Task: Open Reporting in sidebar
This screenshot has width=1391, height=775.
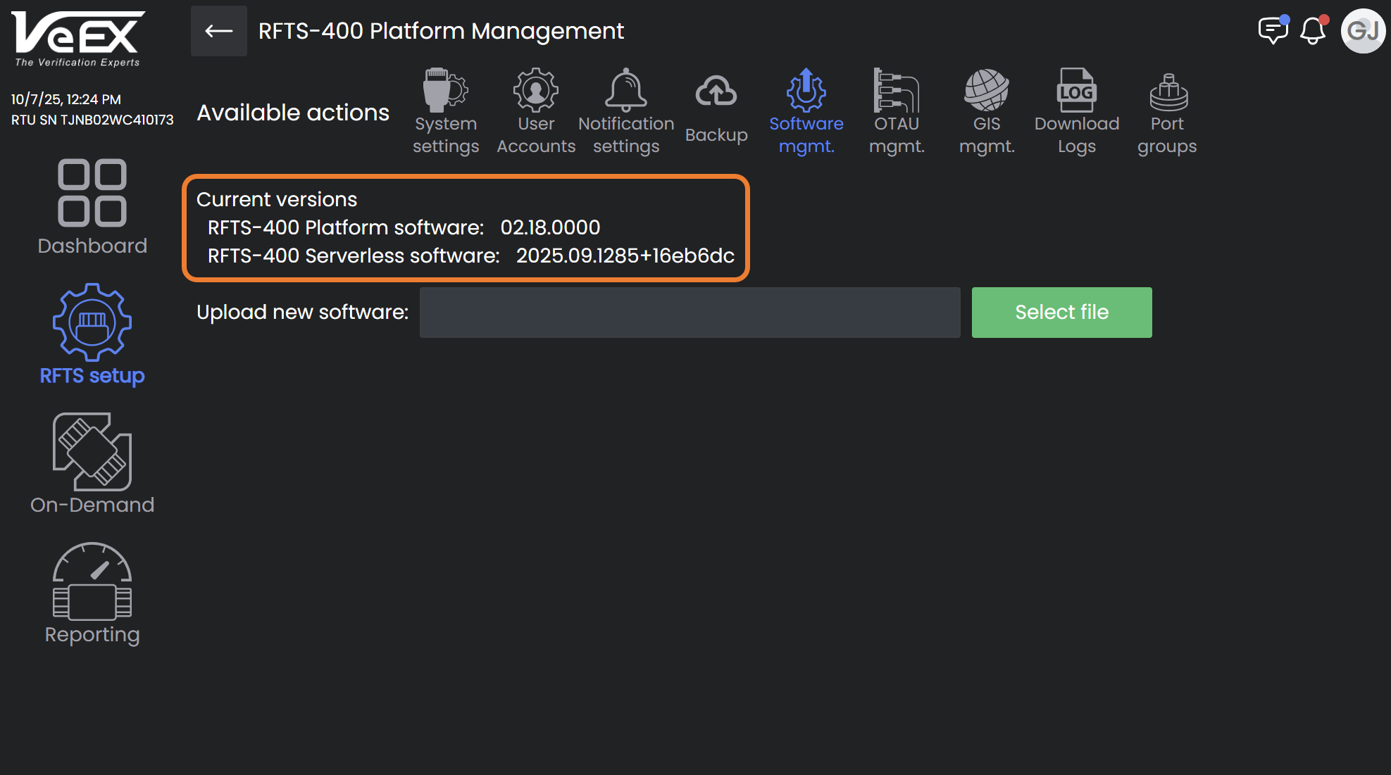Action: [x=92, y=594]
